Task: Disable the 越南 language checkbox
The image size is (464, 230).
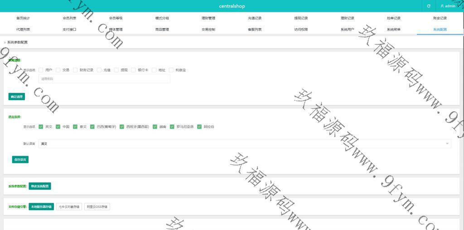Action: coord(155,127)
